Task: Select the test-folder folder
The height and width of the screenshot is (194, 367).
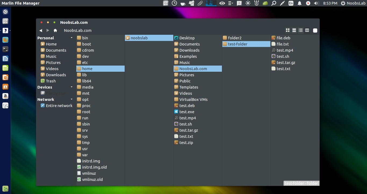Action: (x=246, y=44)
